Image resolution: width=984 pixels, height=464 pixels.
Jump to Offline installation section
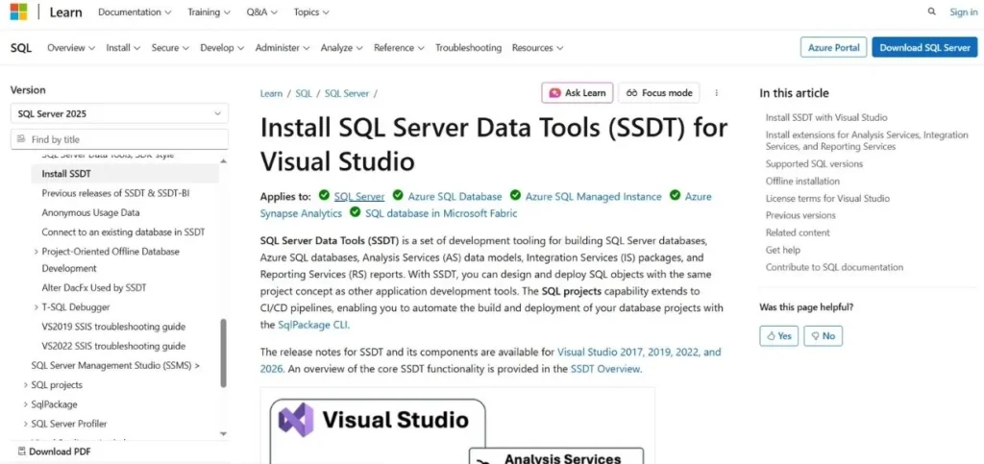(x=802, y=181)
